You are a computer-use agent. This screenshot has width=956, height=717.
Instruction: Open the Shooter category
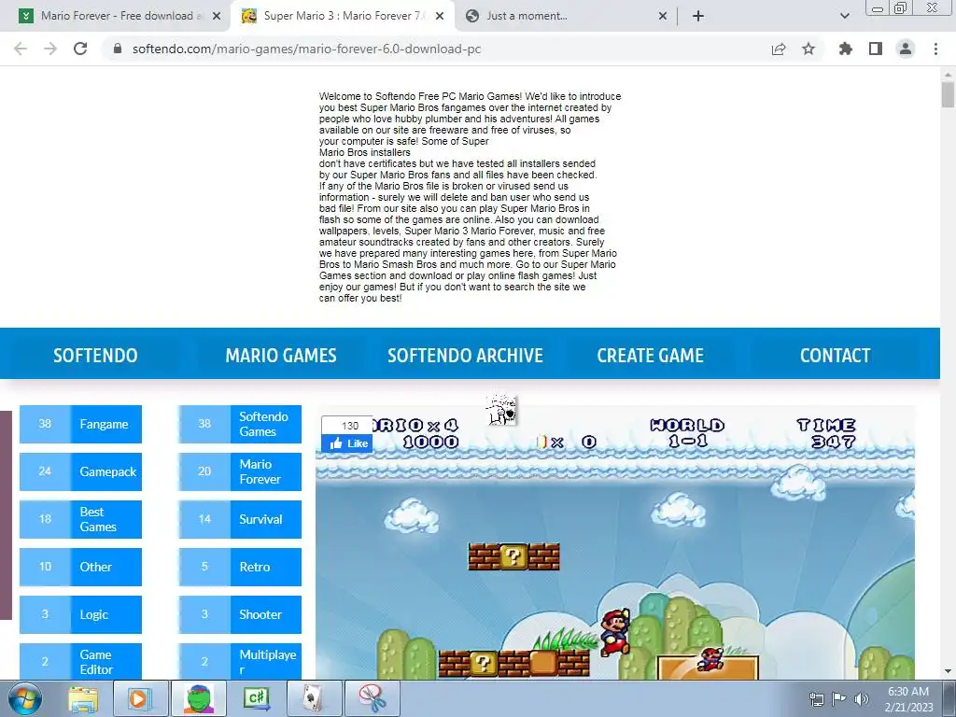(x=240, y=614)
